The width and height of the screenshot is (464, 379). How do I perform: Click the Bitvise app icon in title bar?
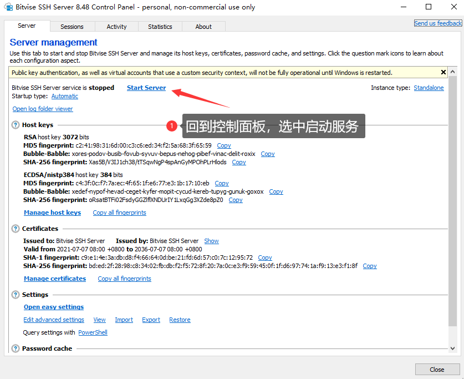tap(8, 7)
